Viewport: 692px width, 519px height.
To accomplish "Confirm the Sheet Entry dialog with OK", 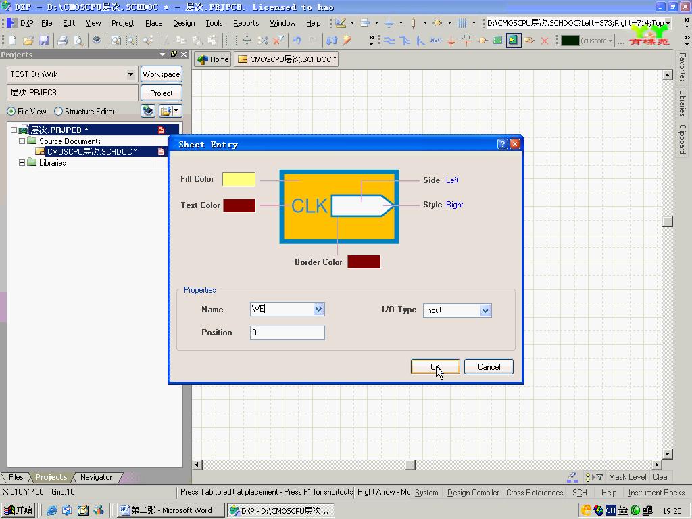I will pyautogui.click(x=435, y=367).
